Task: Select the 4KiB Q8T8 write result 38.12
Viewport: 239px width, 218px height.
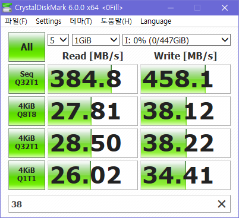Action: 185,111
